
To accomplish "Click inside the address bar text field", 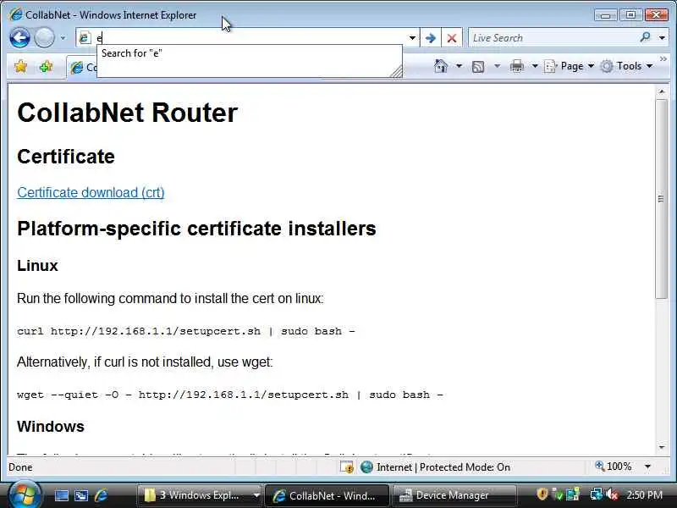I will pos(250,38).
